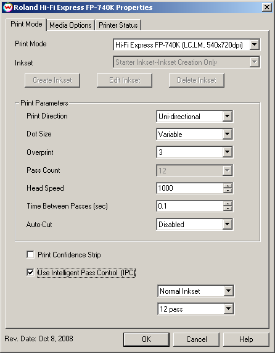Image resolution: width=275 pixels, height=353 pixels.
Task: Click the Pass Count label
Action: (x=43, y=170)
